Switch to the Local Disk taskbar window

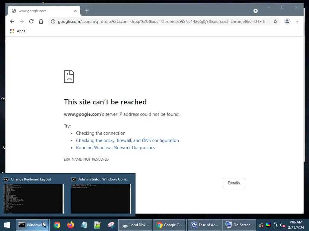tap(135, 225)
